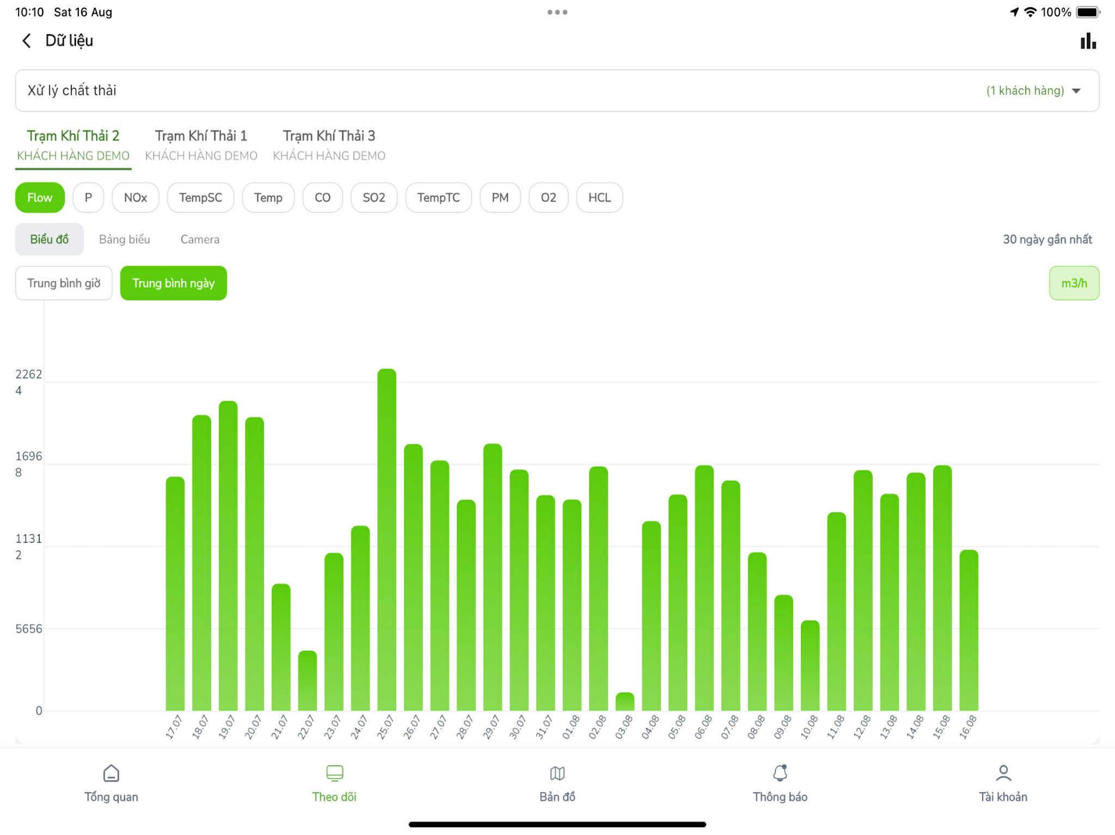Tap the bar for 22.07

point(307,680)
